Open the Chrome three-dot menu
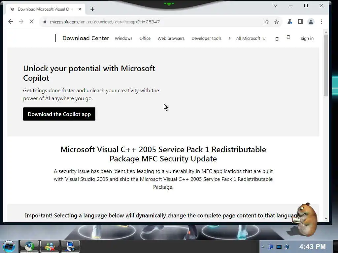Screen dimensions: 338x253 pyautogui.click(x=321, y=21)
